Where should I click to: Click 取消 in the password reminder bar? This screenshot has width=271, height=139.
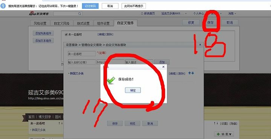[110, 6]
